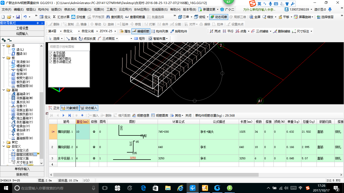The width and height of the screenshot is (344, 193).
Task: Toggle 显示详细公式 checkbox
Action: tap(51, 62)
